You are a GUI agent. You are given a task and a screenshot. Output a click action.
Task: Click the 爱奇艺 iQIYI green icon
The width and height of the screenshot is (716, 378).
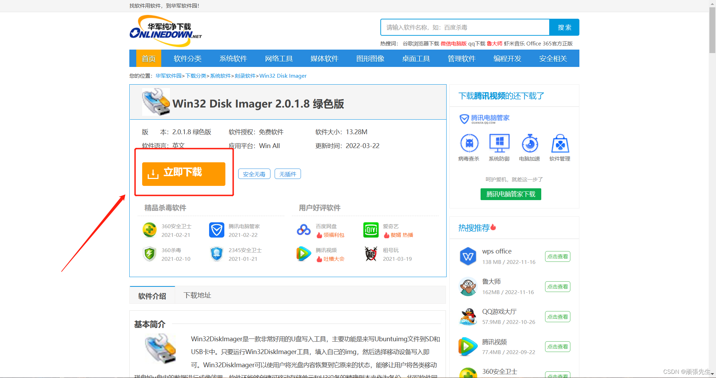click(371, 230)
